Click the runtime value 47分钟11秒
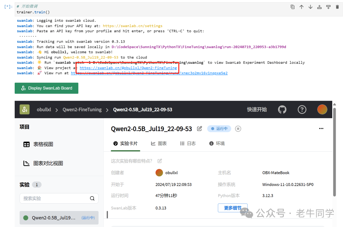Image resolution: width=345 pixels, height=227 pixels. point(166,195)
